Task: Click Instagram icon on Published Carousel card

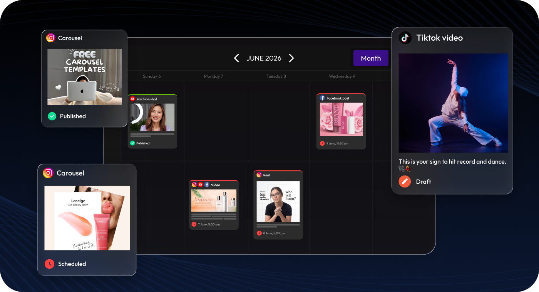Action: coord(51,38)
